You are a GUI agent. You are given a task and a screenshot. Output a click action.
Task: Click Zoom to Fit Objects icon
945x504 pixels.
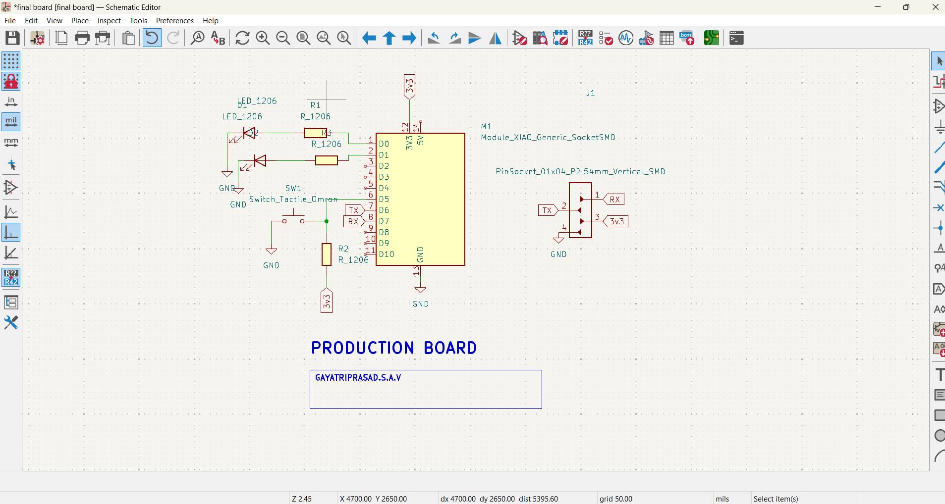coord(324,38)
